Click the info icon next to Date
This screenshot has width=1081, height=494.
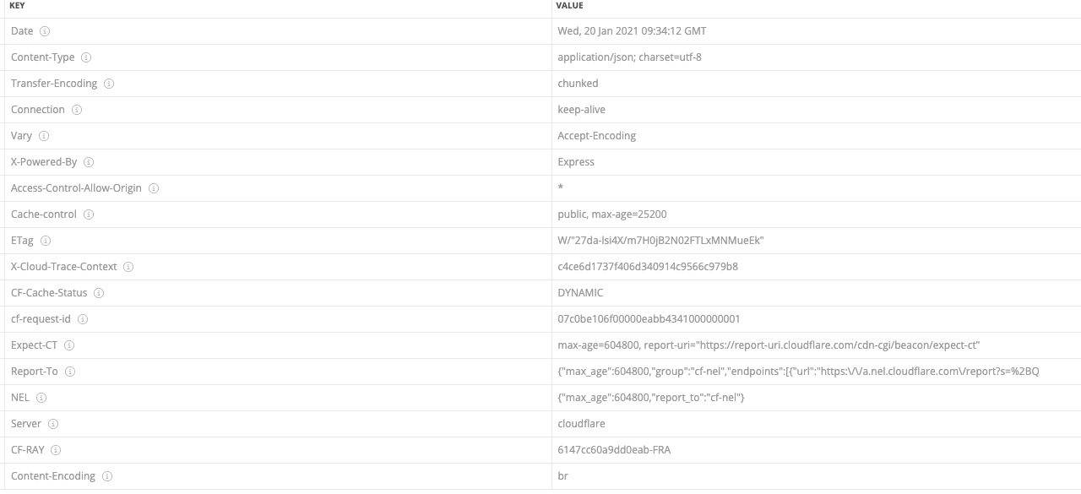(45, 31)
